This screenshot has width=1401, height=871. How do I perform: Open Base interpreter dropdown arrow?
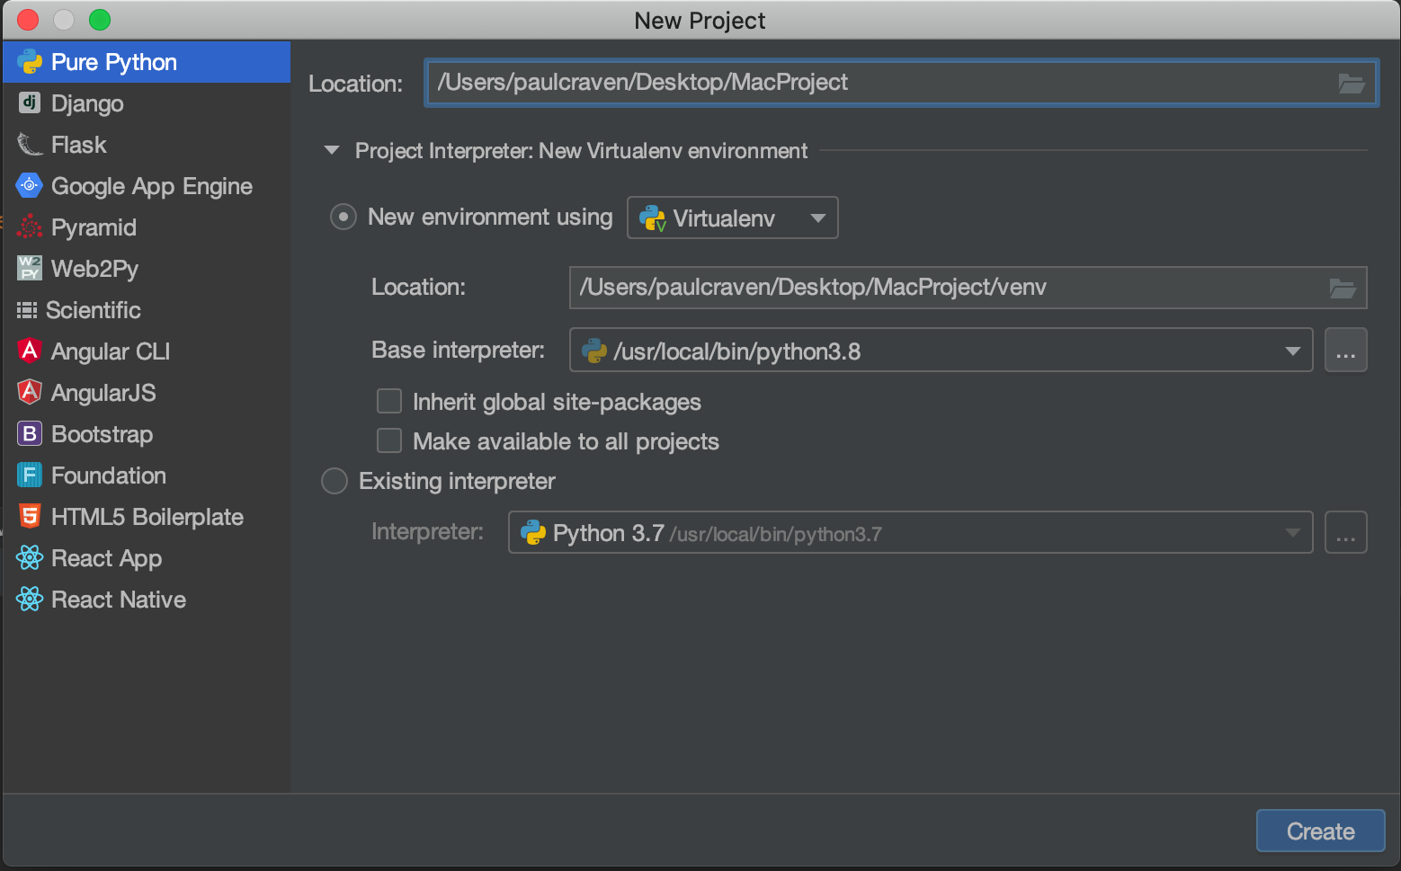pyautogui.click(x=1293, y=351)
